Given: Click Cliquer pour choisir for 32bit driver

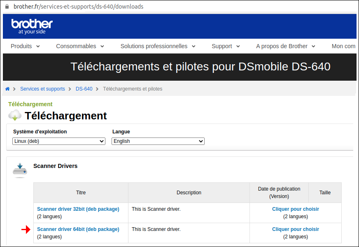Looking at the screenshot, I should (295, 209).
